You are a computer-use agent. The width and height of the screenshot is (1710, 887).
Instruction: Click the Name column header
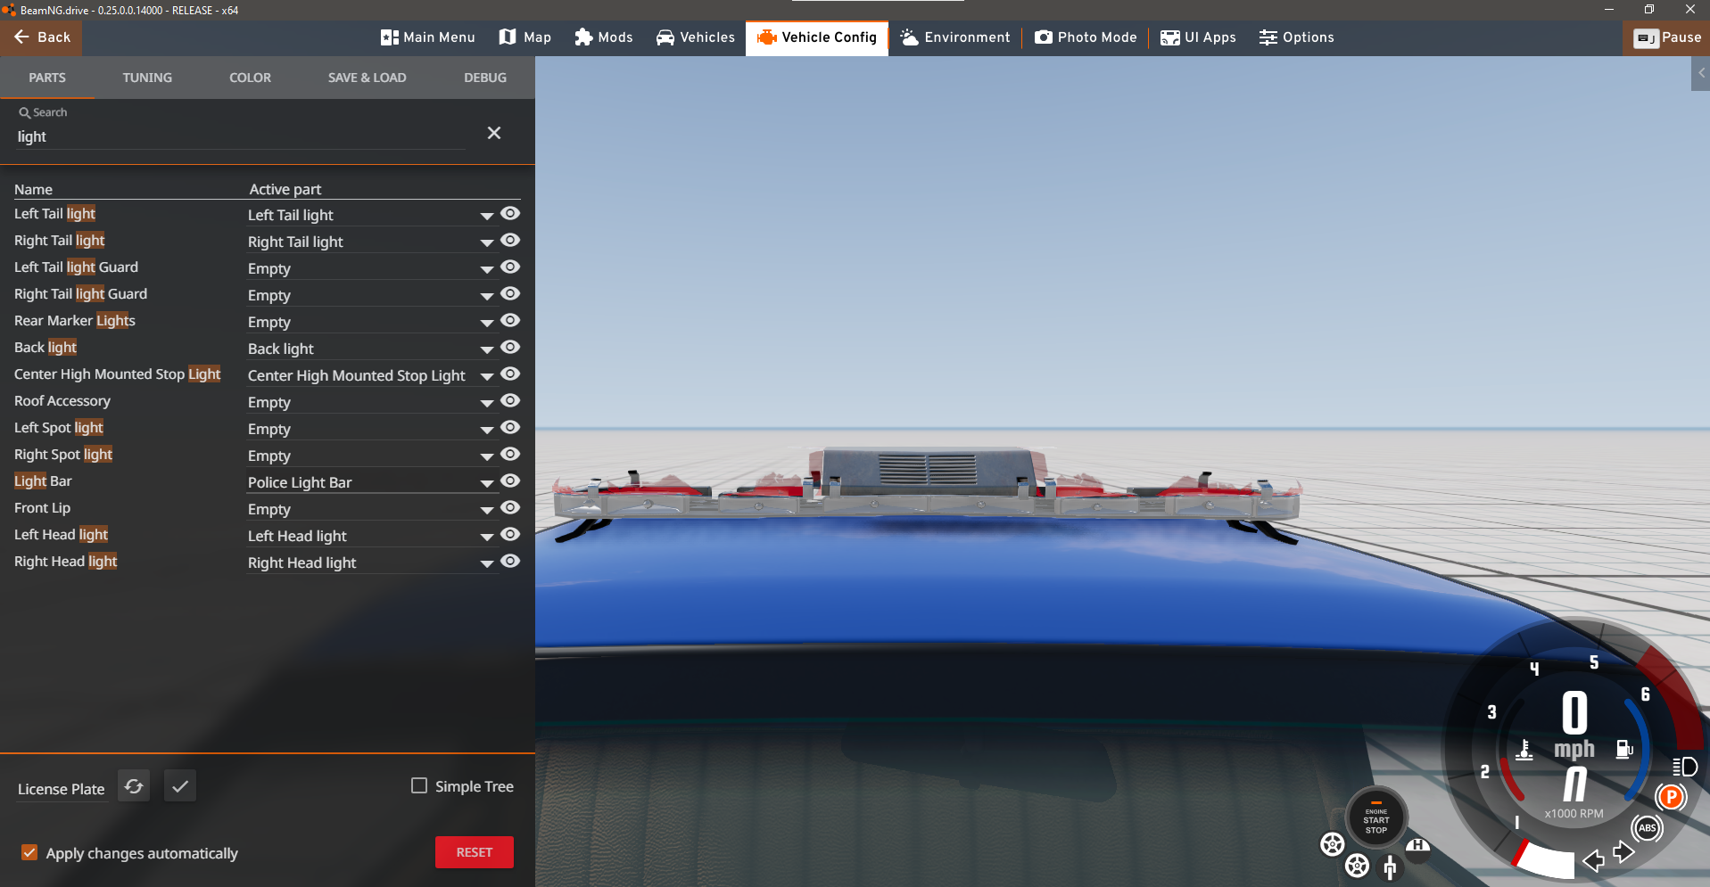click(x=33, y=189)
